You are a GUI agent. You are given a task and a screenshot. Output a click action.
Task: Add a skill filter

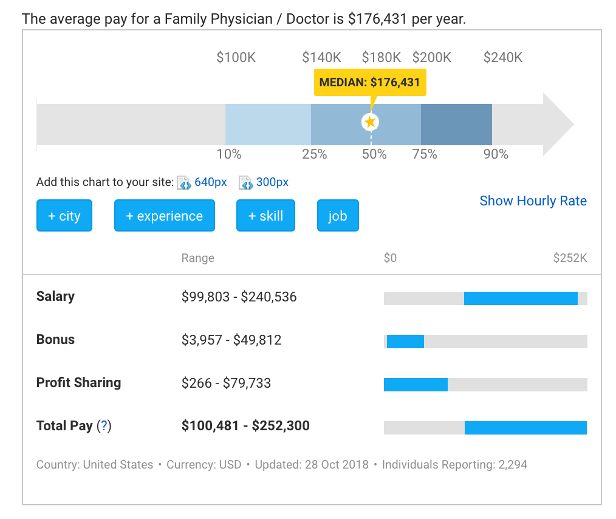point(265,216)
